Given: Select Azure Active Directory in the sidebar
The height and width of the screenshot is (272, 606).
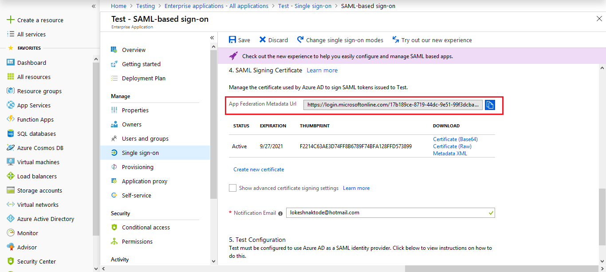Looking at the screenshot, I should [x=10, y=218].
